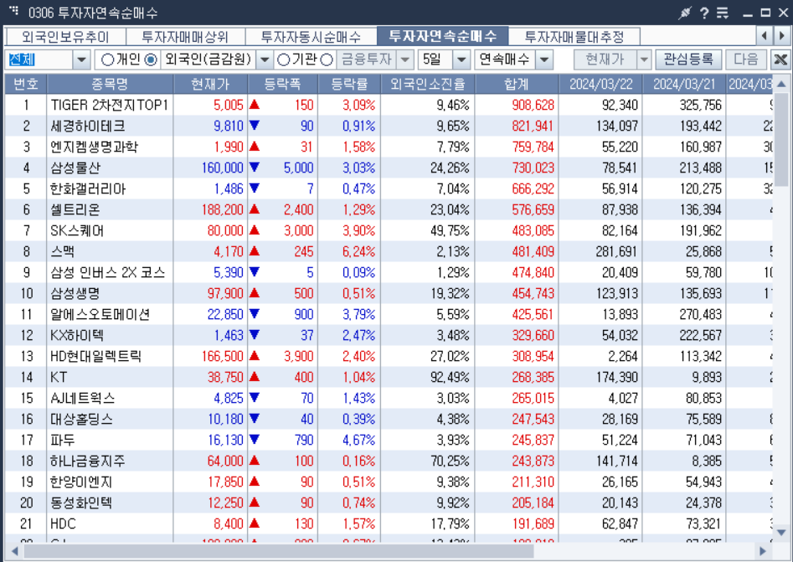Select the radio button before 금융투자
Viewport: 793px width, 562px height.
click(x=327, y=59)
